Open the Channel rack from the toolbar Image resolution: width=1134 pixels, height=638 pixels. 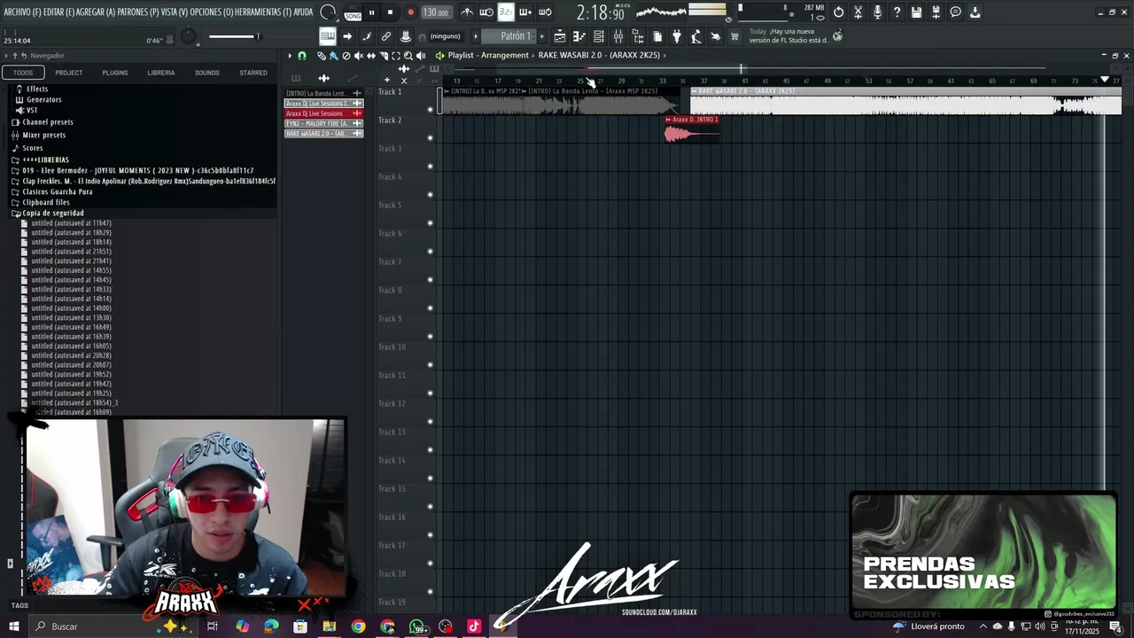coord(598,36)
